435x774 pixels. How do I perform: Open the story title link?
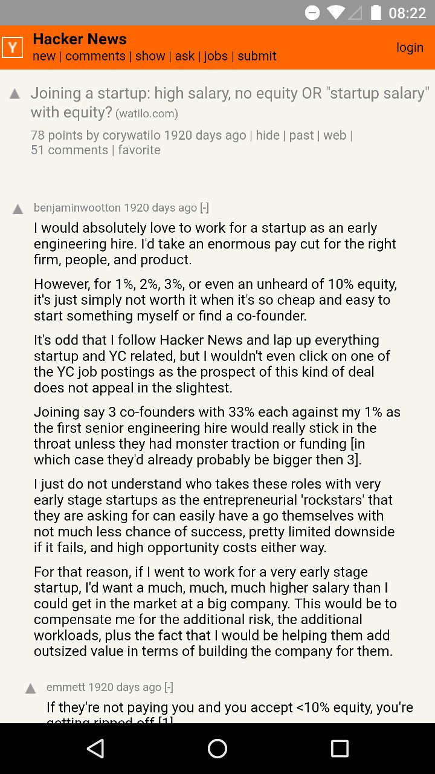230,102
